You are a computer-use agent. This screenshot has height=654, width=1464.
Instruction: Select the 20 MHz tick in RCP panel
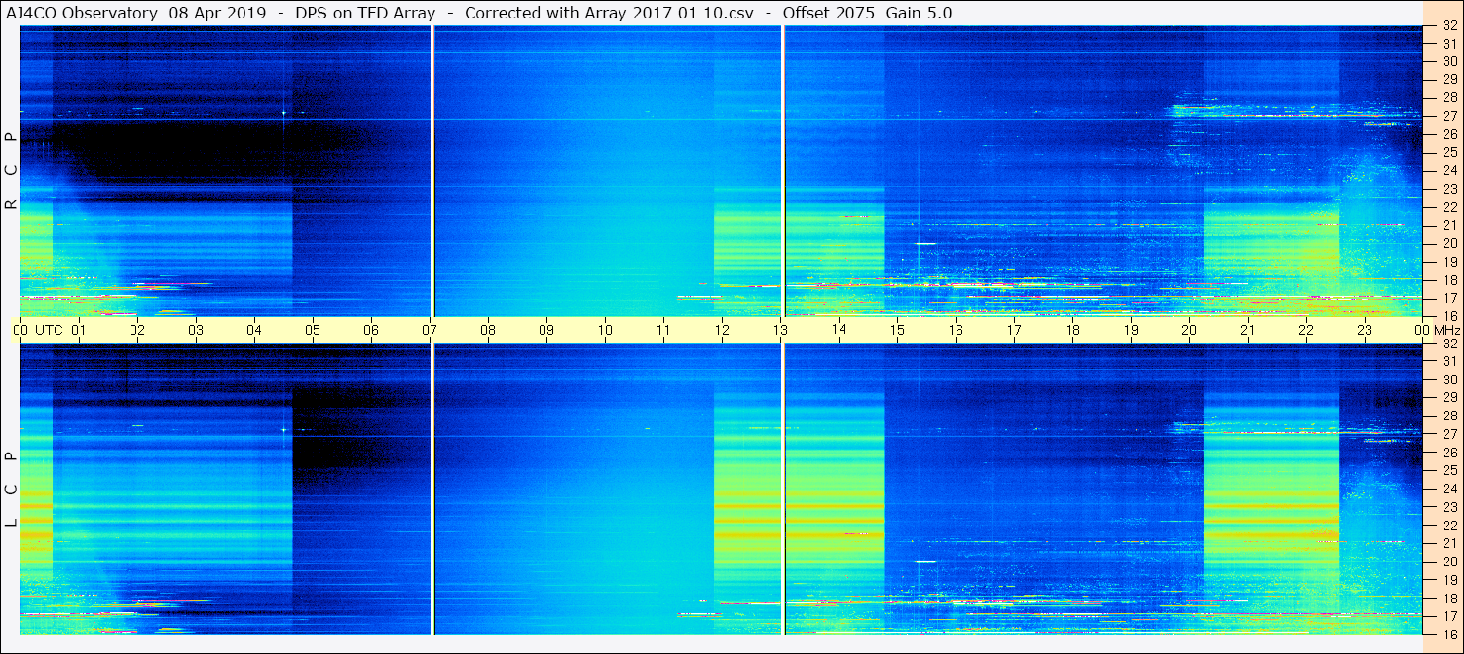coord(1448,243)
